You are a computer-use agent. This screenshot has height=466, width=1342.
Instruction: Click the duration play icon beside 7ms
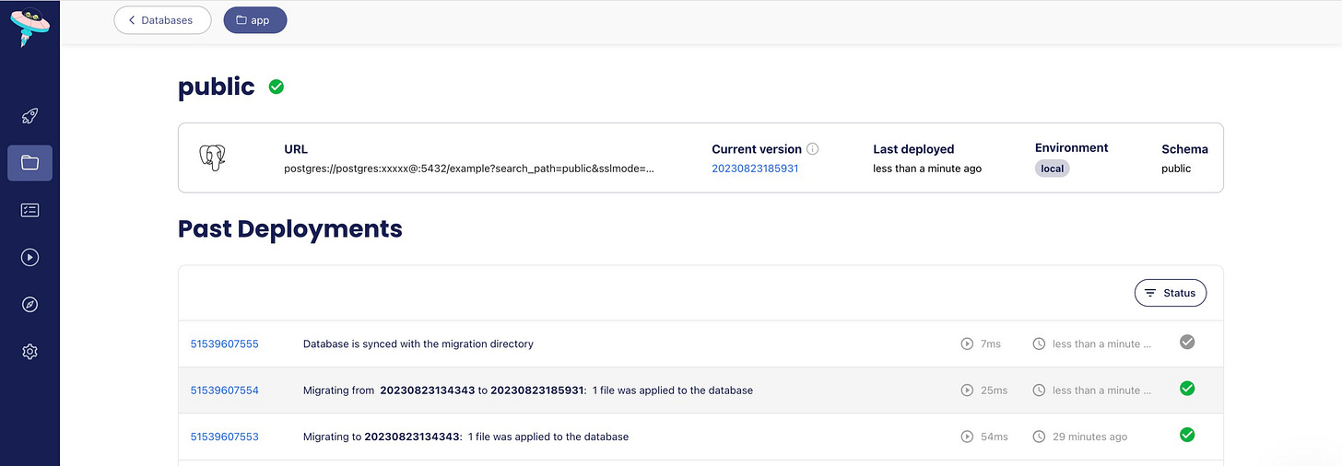tap(967, 344)
